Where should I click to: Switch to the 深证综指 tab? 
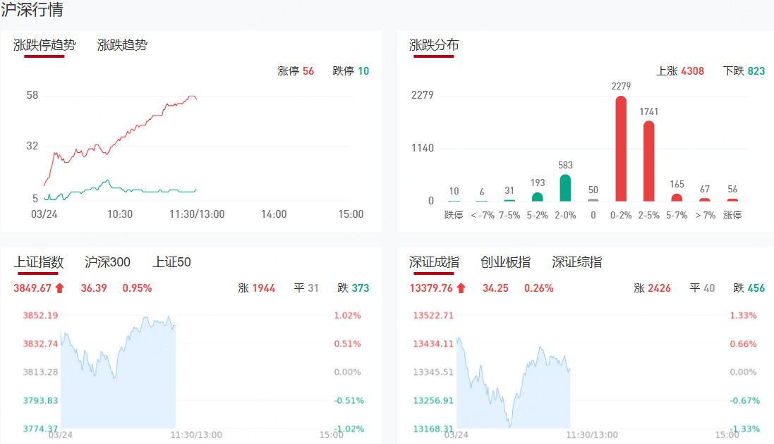pyautogui.click(x=576, y=262)
